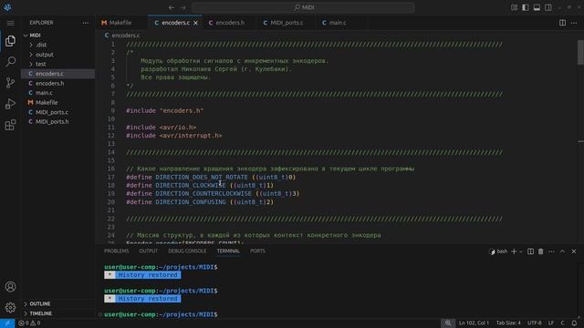Change Tab Size: 4 setting
The image size is (584, 328).
(x=508, y=323)
